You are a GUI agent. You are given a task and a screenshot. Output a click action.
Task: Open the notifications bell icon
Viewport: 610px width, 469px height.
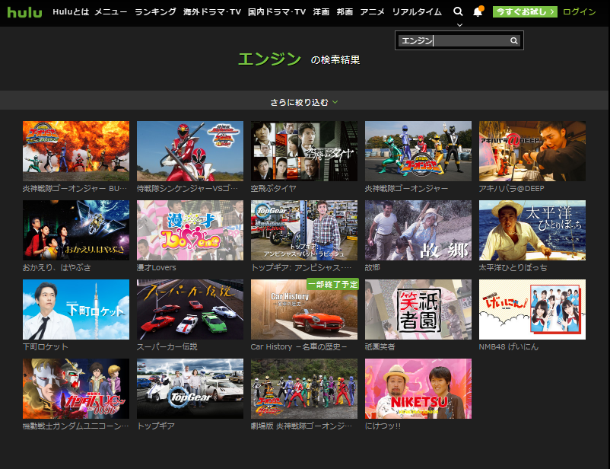(x=478, y=12)
